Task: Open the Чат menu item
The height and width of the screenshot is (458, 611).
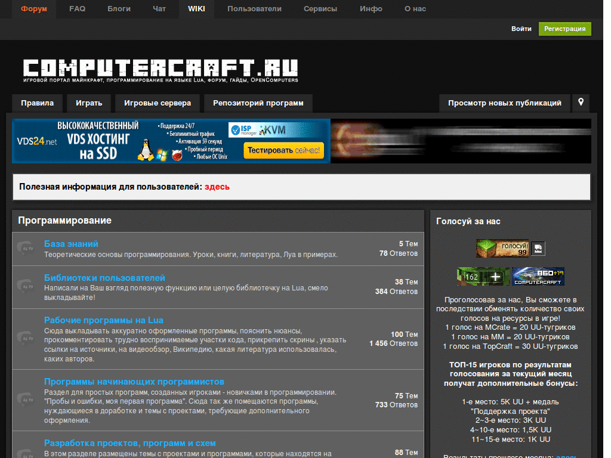Action: pyautogui.click(x=159, y=9)
